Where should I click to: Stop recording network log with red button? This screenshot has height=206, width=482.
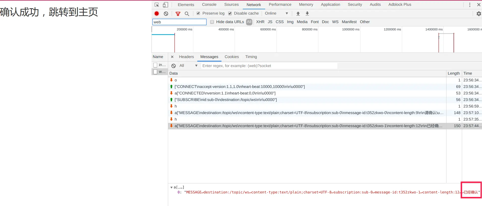[157, 14]
